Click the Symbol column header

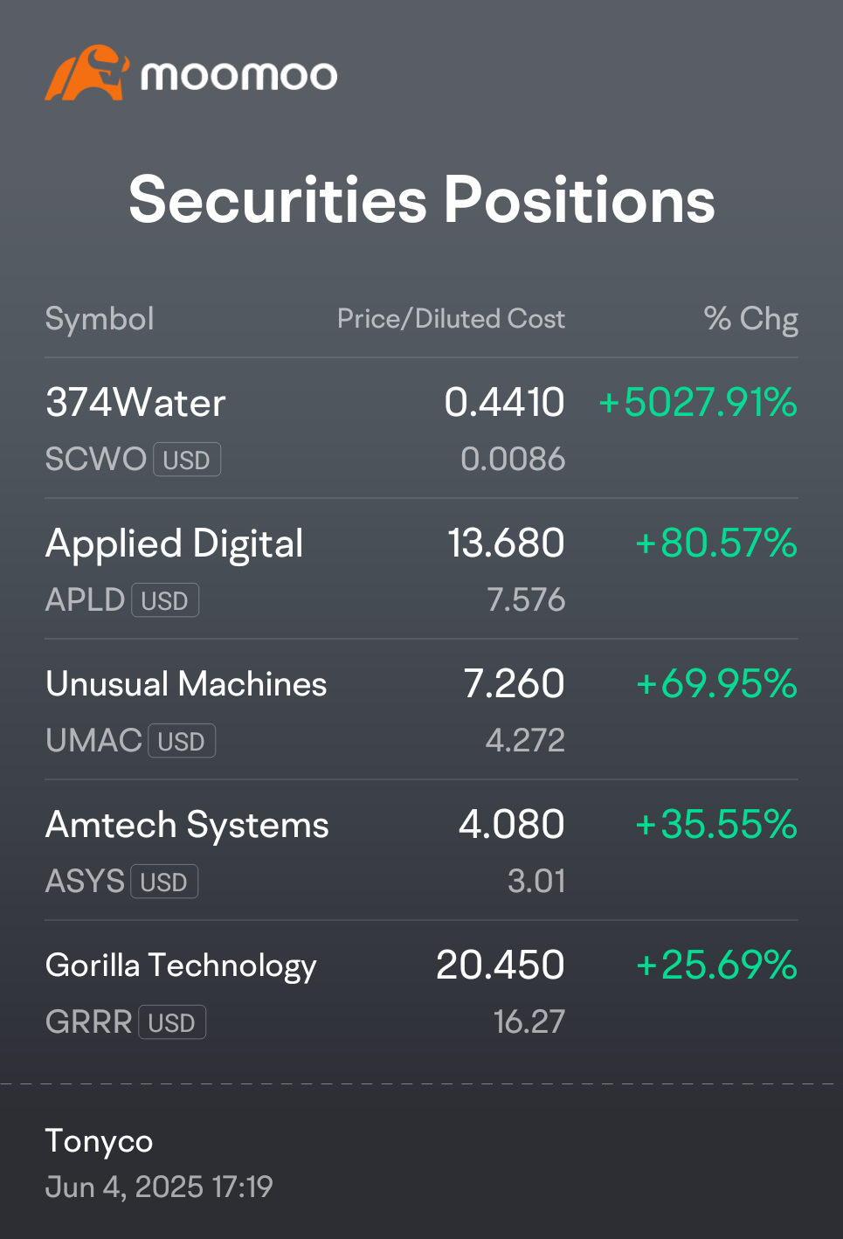100,319
